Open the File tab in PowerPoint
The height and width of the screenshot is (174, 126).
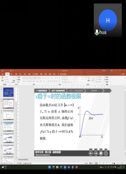click(2, 74)
